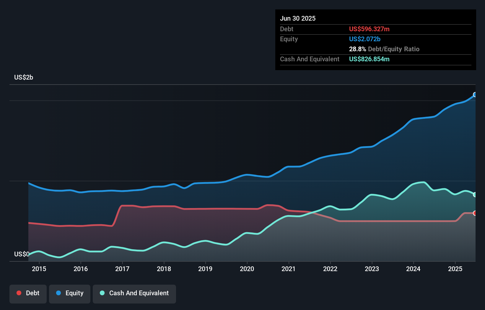The image size is (485, 310).
Task: Click the US$0 y-axis label
Action: [22, 254]
